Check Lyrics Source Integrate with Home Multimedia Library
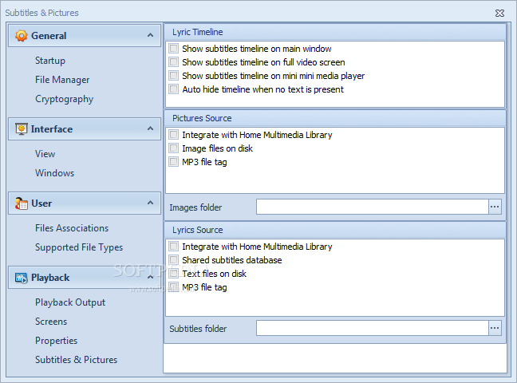 coord(173,247)
